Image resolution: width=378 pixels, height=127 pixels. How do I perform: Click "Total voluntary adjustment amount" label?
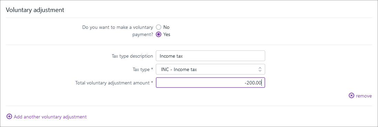pos(112,83)
